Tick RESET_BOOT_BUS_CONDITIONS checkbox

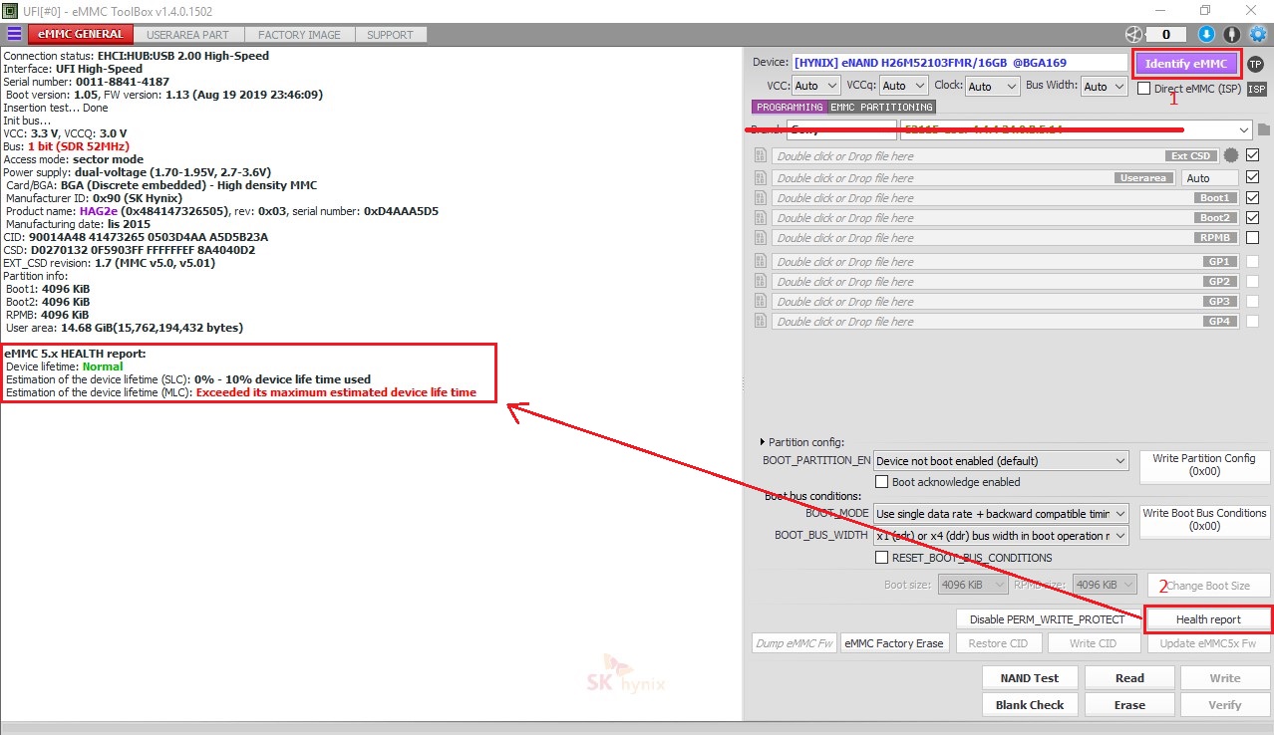pos(881,558)
